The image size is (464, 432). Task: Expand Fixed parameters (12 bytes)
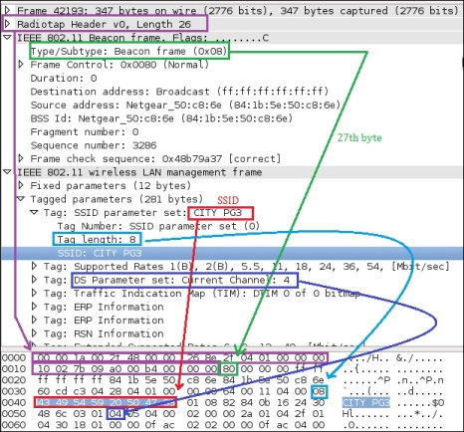tap(21, 185)
